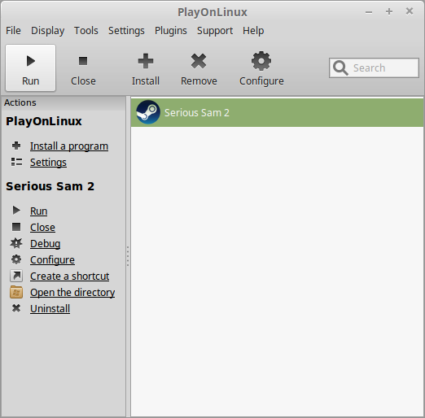This screenshot has height=418, width=425.
Task: Click the list icon beside sidebar Settings
Action: [x=16, y=162]
